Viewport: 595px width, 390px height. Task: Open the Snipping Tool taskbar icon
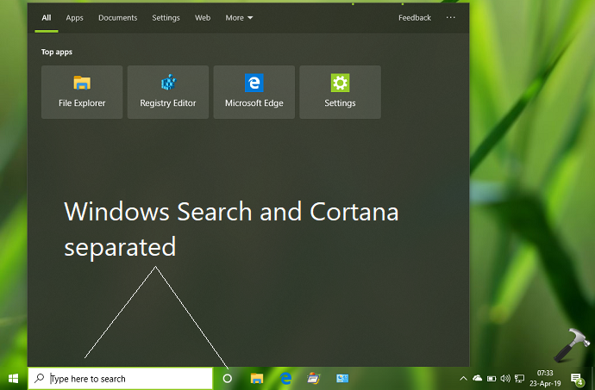click(x=314, y=378)
